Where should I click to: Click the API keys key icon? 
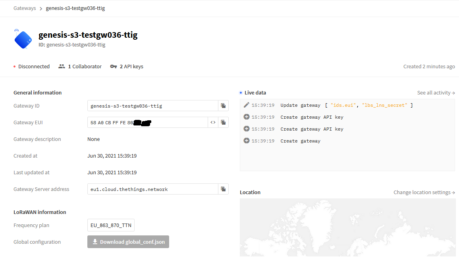[x=114, y=67]
